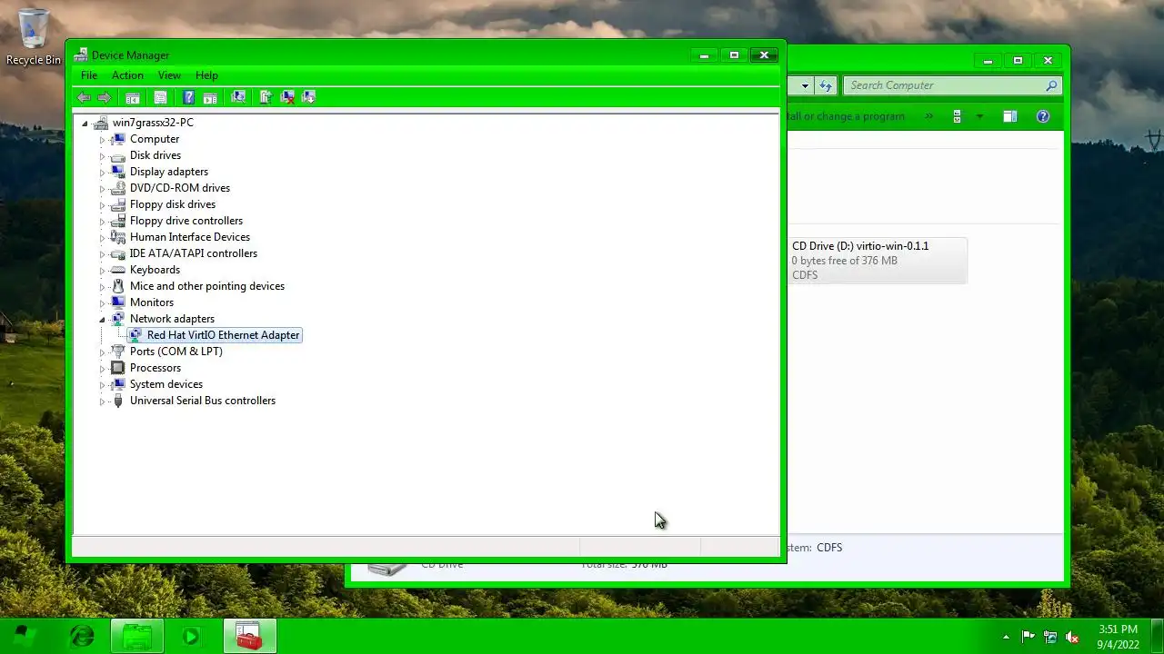Click the muted volume tray icon
The height and width of the screenshot is (654, 1164).
tap(1073, 637)
